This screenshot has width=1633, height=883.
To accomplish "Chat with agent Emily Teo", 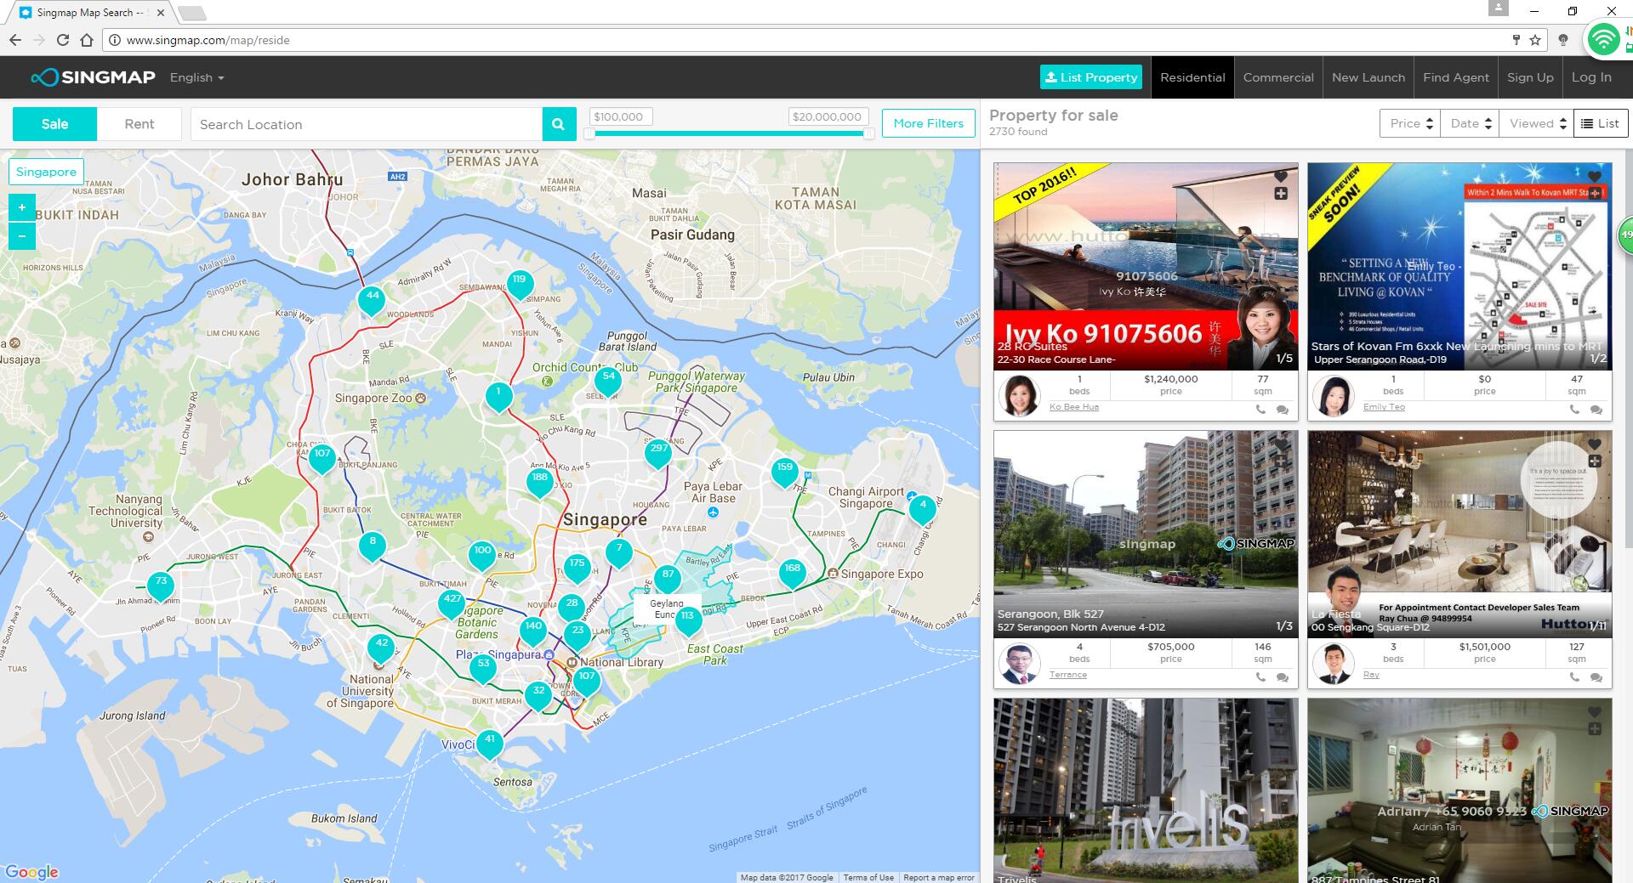I will [1596, 410].
